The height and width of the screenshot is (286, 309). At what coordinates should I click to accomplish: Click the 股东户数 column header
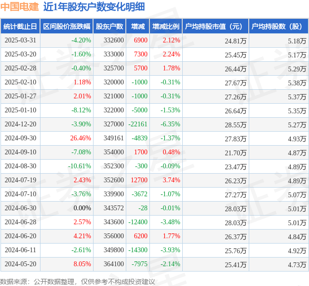pyautogui.click(x=109, y=26)
